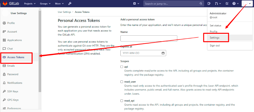Enable the api scope checkbox
This screenshot has height=112, width=254.
click(122, 67)
